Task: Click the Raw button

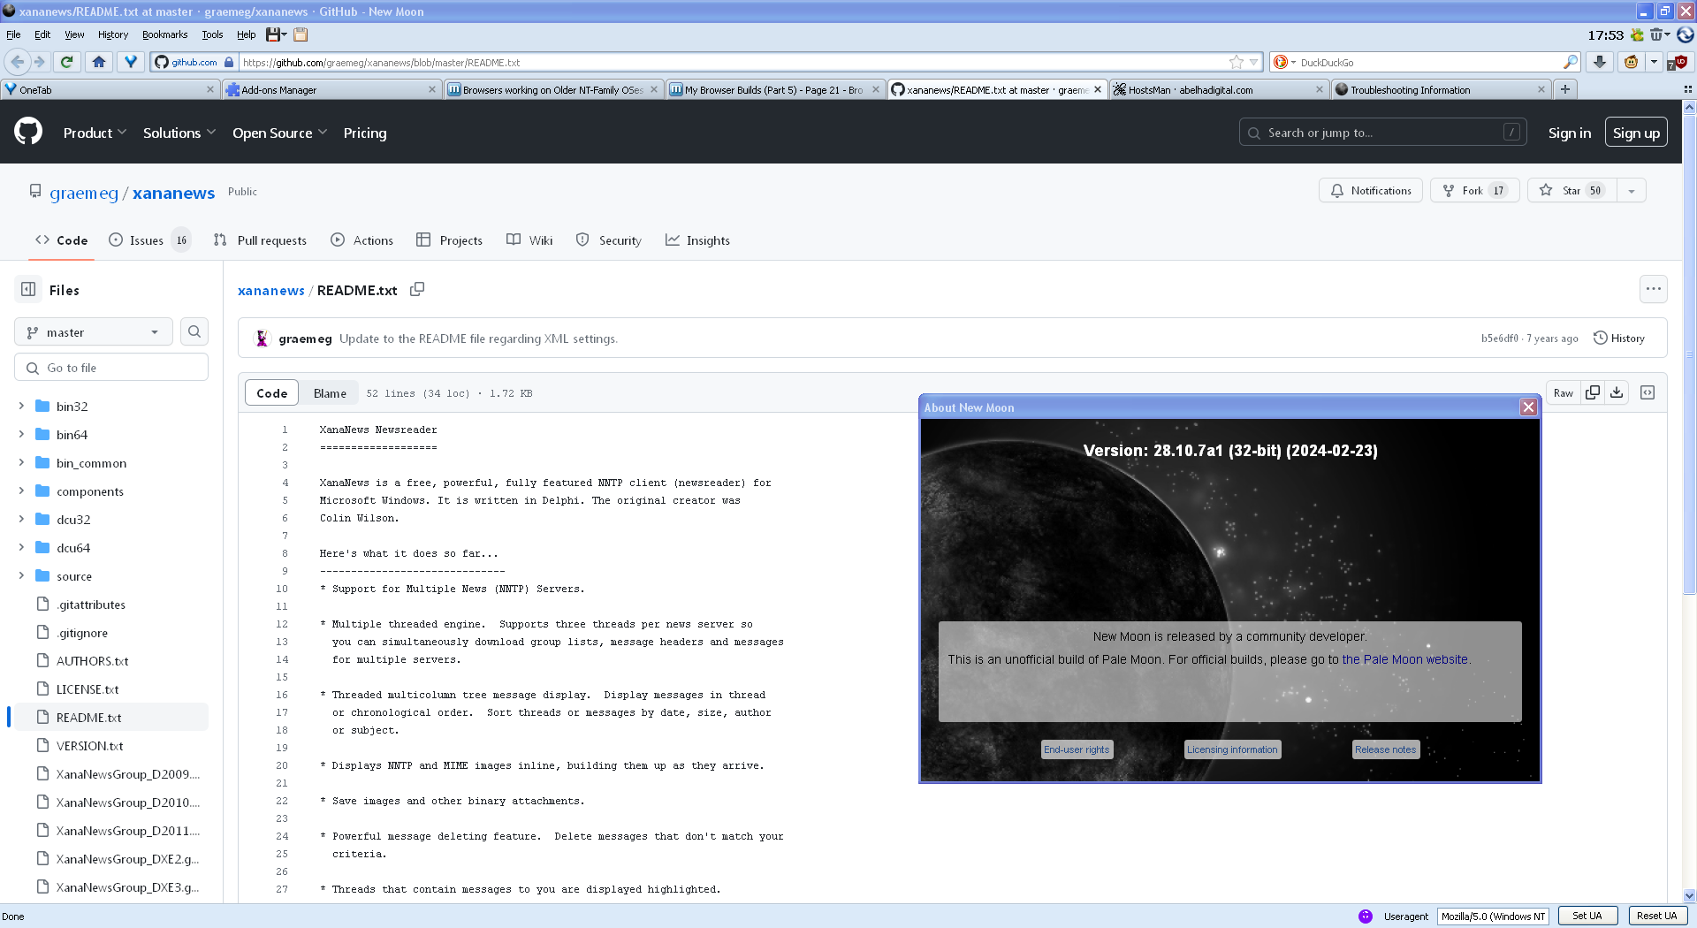Action: coord(1563,392)
